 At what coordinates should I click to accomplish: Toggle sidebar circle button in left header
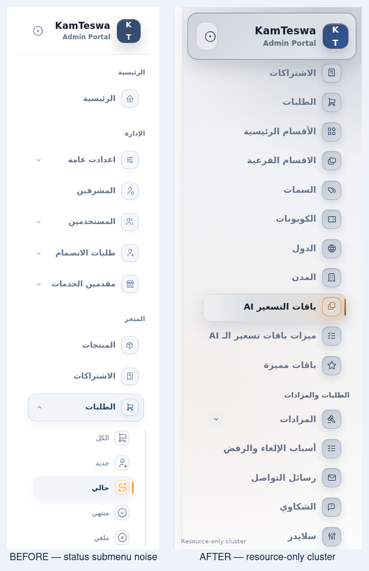tap(38, 31)
